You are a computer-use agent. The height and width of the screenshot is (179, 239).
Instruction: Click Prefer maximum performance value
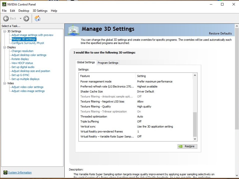155,81
